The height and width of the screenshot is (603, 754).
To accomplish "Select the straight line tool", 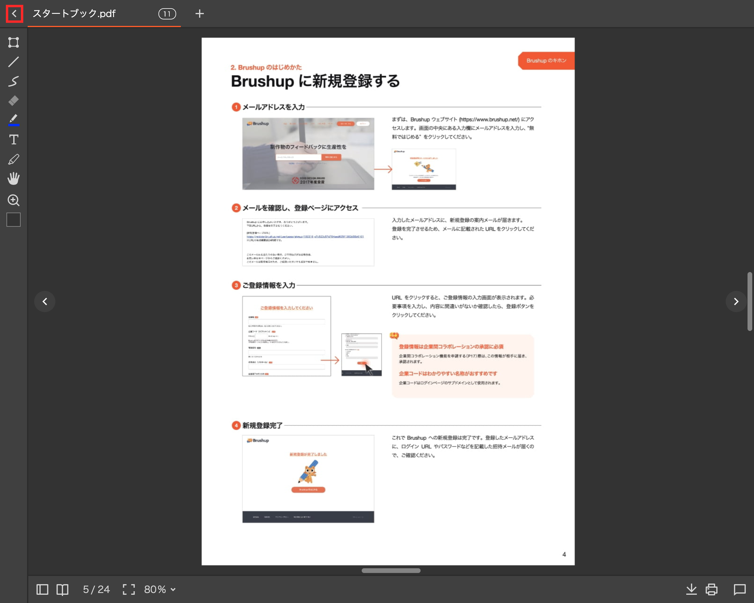I will [x=14, y=62].
